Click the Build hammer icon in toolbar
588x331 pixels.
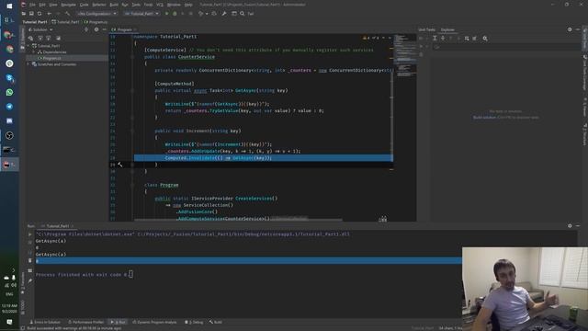coord(67,14)
